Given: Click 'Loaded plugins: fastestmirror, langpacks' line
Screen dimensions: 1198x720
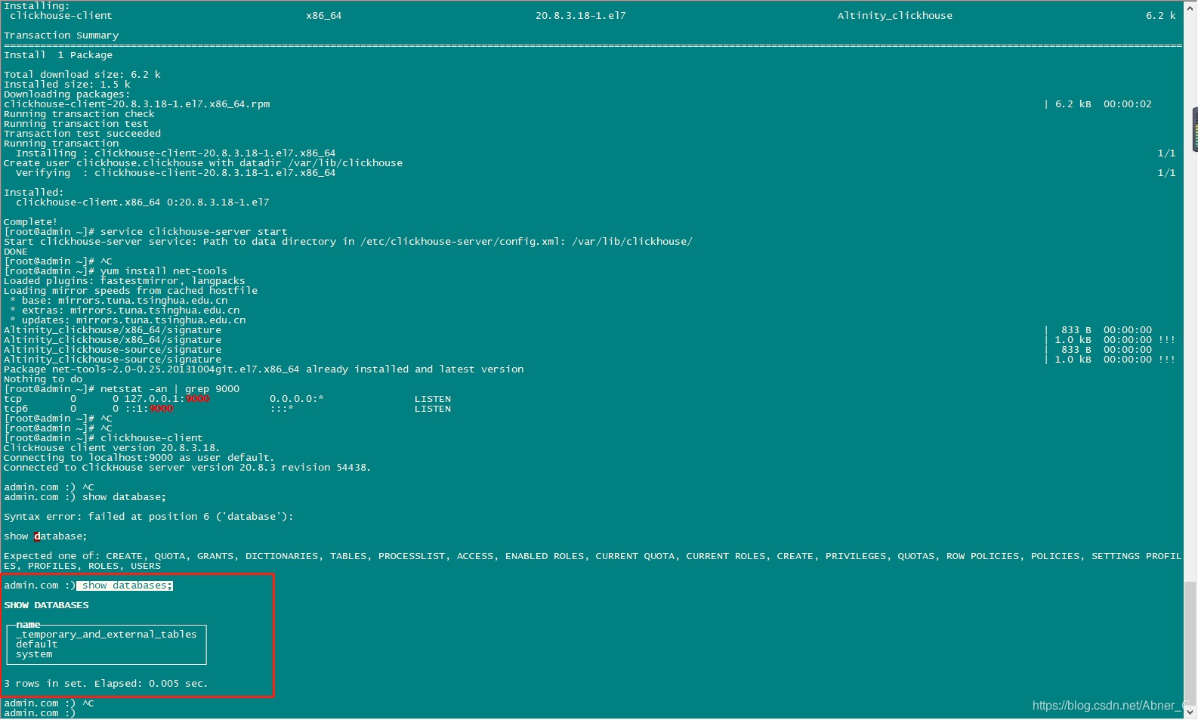Looking at the screenshot, I should click(125, 281).
